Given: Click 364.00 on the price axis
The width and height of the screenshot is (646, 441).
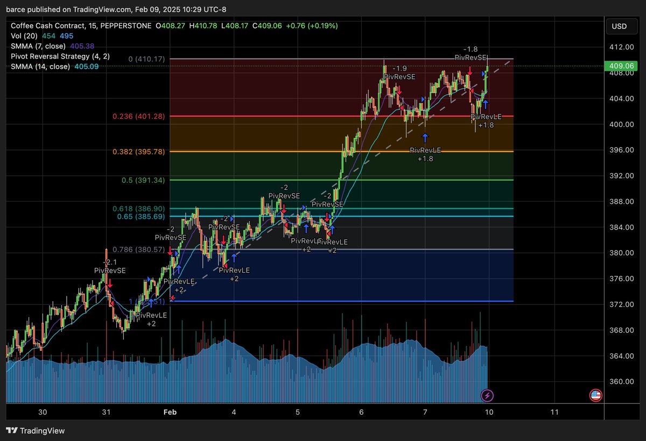Looking at the screenshot, I should point(622,356).
